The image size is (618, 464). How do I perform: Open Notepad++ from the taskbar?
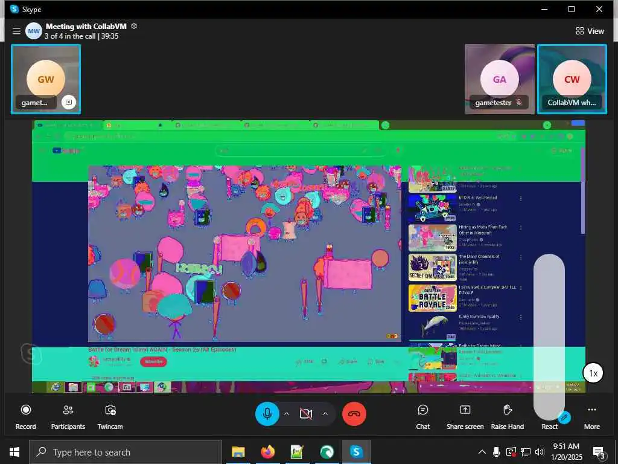point(297,452)
